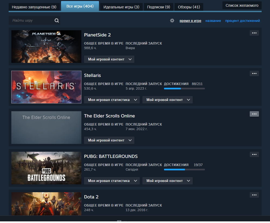Click the 248 ч. playtime value
270x223 pixels.
(x=89, y=210)
